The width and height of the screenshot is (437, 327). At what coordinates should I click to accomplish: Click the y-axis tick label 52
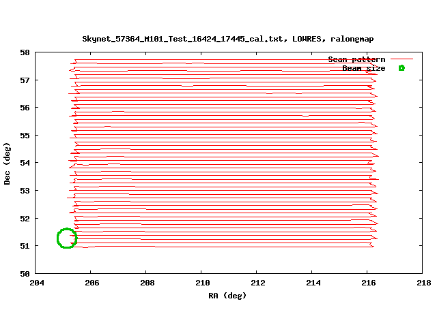click(25, 219)
